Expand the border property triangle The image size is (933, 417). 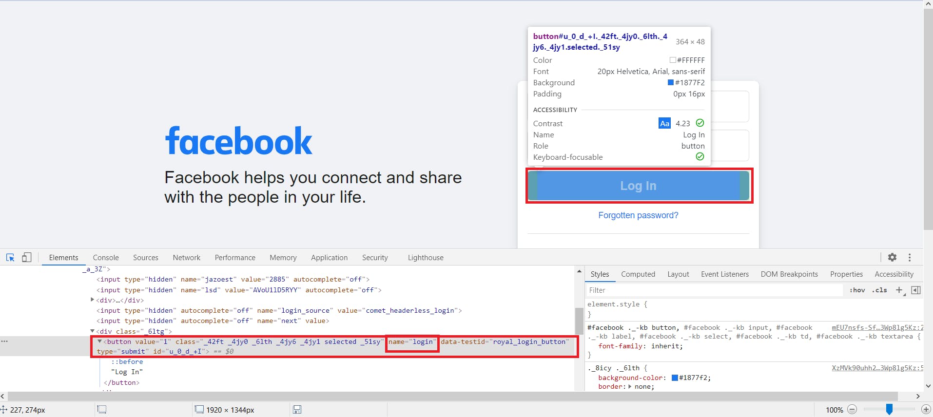click(x=630, y=386)
